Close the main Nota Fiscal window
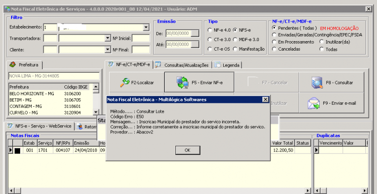Screen dimensions: 377x194 [368, 9]
